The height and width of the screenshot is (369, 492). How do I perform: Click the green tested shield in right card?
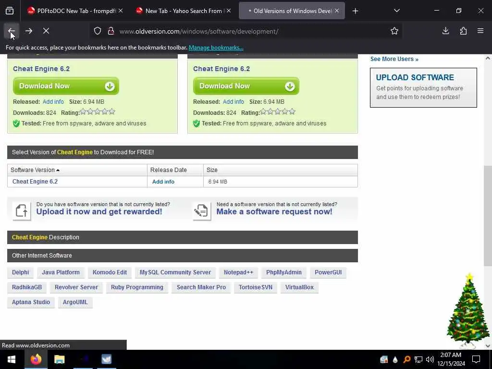pos(197,123)
